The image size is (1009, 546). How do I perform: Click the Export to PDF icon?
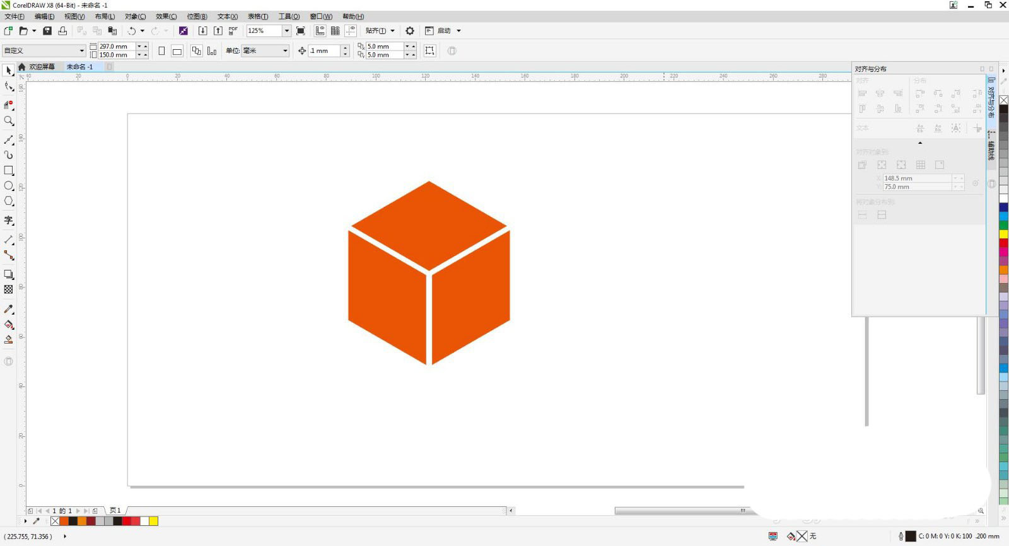click(x=233, y=31)
